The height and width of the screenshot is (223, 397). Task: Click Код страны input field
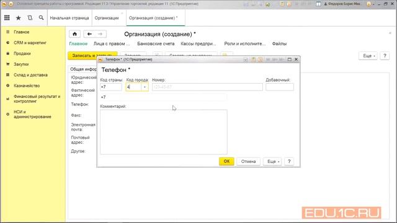point(111,87)
